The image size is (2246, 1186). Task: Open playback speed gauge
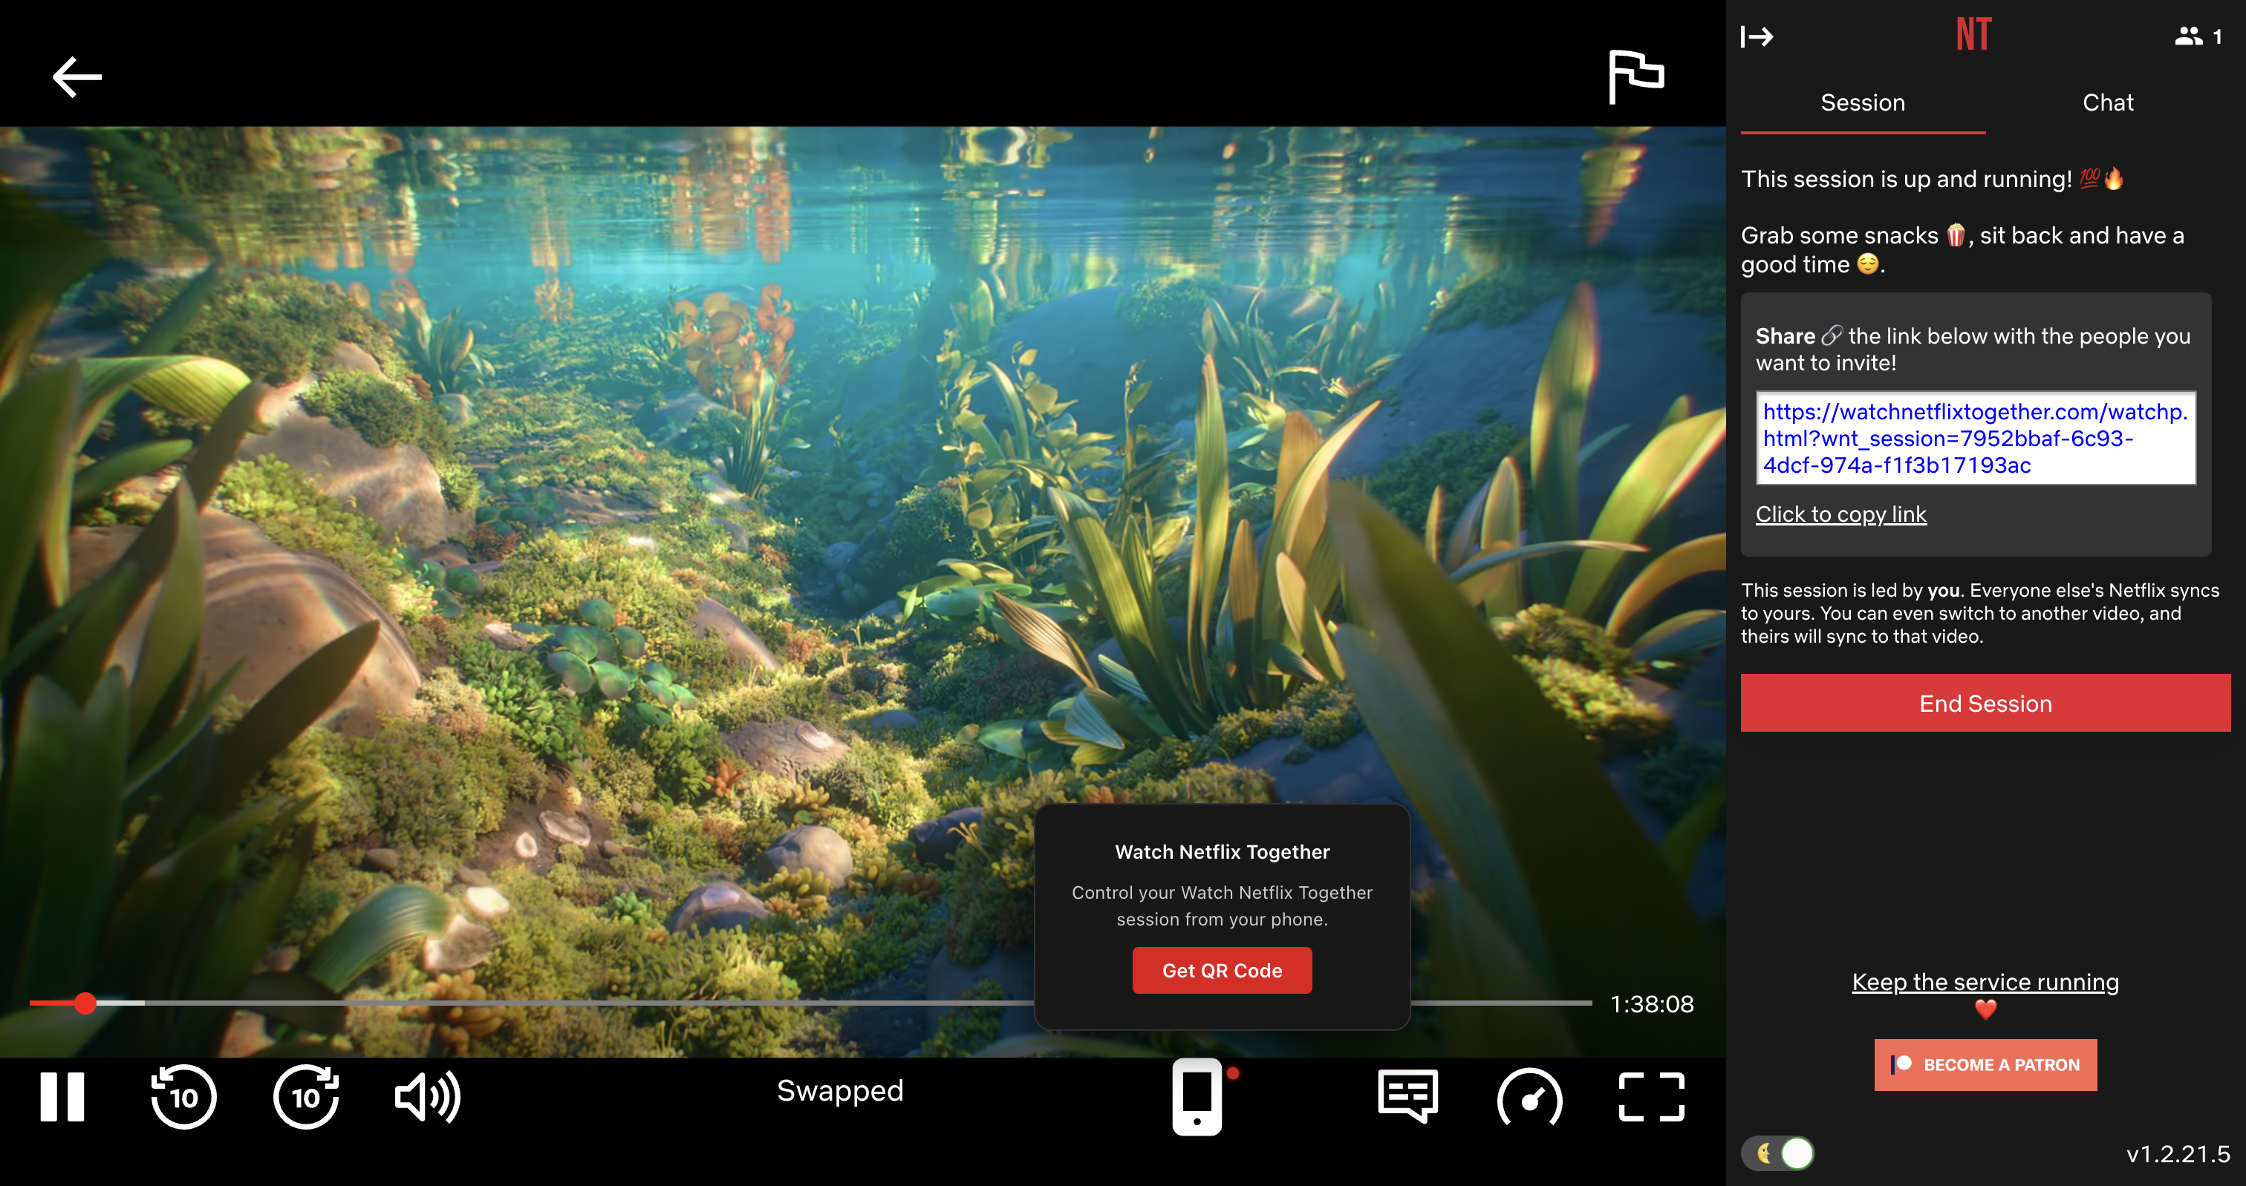point(1529,1098)
